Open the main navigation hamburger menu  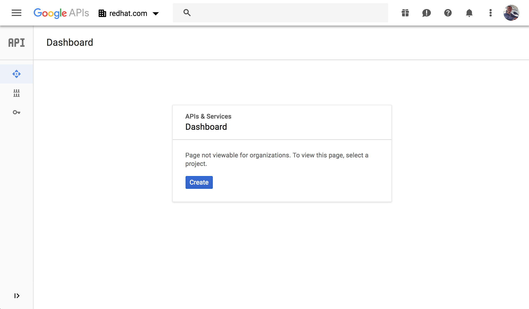[17, 13]
